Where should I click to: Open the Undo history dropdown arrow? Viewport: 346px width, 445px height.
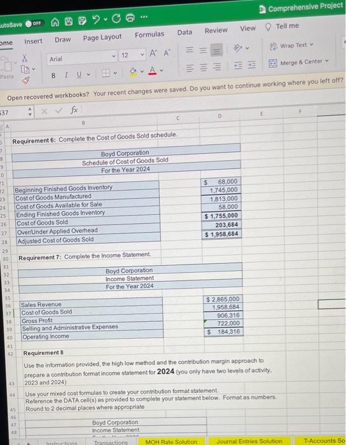(106, 20)
